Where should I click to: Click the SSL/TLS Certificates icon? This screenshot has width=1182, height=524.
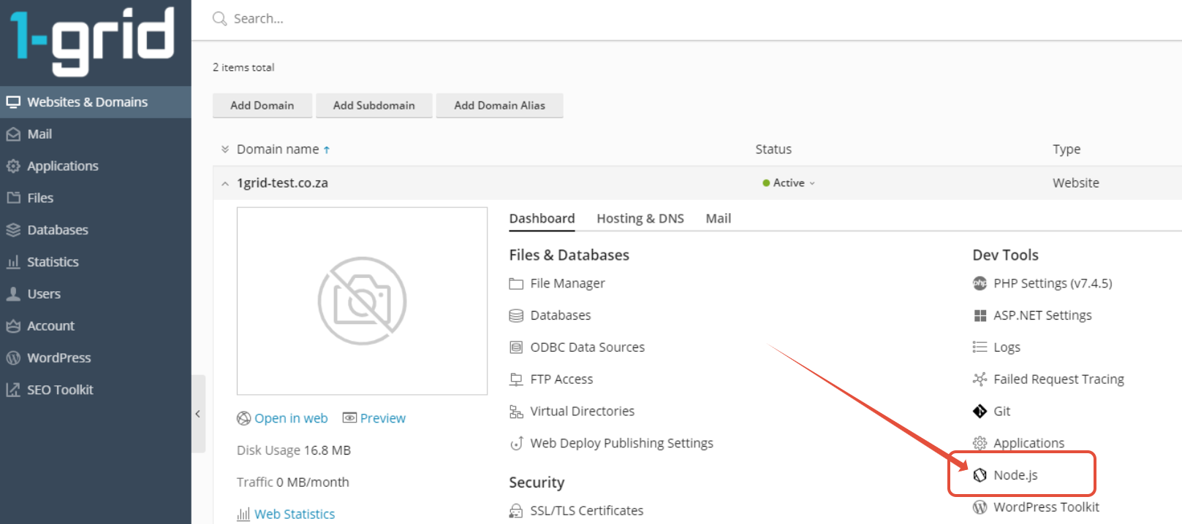516,511
